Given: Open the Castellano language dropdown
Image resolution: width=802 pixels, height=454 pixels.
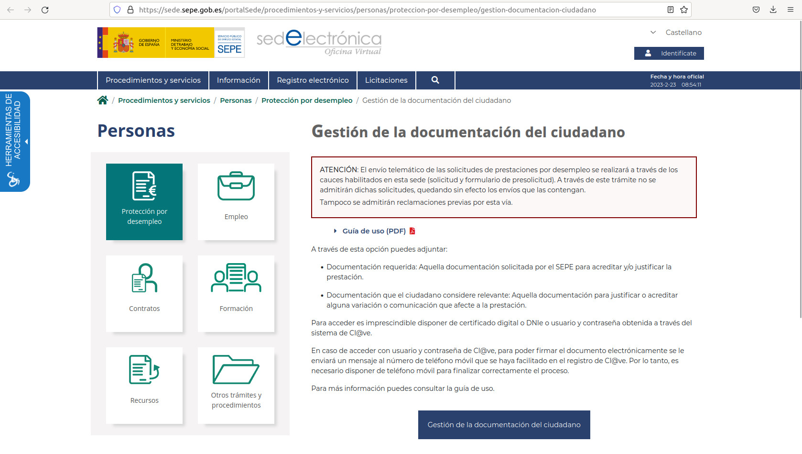Looking at the screenshot, I should [676, 33].
